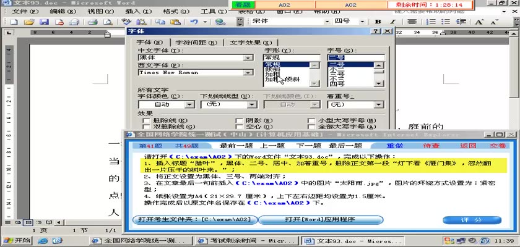Apply bulleted list formatting

point(446,22)
